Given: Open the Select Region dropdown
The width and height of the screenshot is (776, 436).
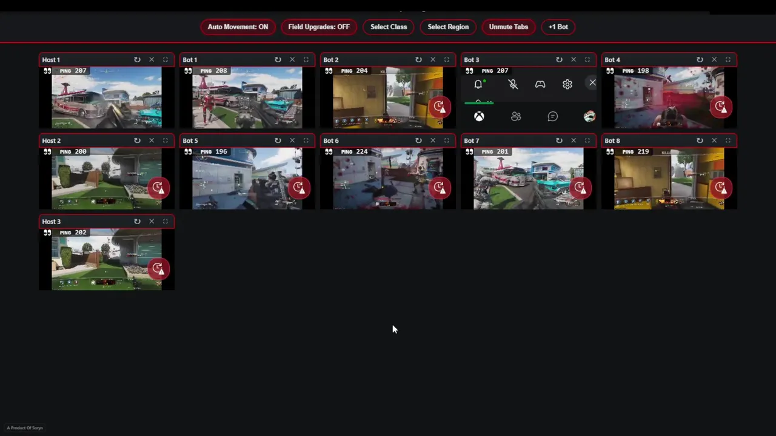Looking at the screenshot, I should pos(448,27).
